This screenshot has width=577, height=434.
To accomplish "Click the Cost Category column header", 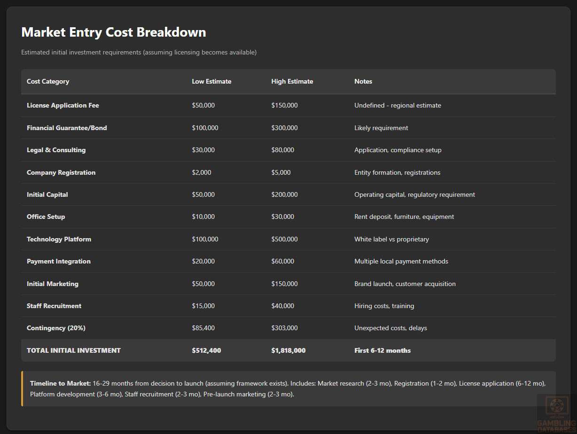I will [x=48, y=82].
